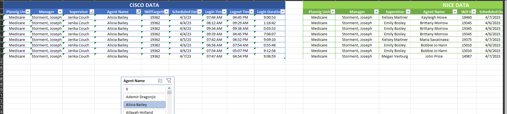Open the filtered Agent Name dropdown in CISCO DATA
Viewport: 507px width, 114px height.
(x=139, y=12)
